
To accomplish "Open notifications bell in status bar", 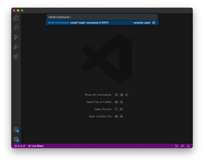I will (x=189, y=146).
